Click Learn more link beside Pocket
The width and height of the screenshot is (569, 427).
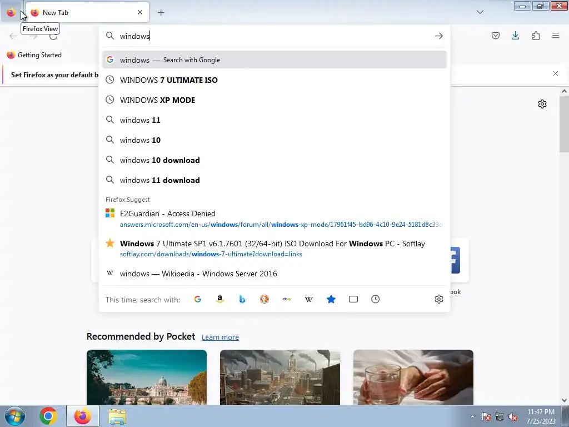(220, 337)
